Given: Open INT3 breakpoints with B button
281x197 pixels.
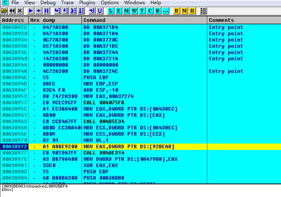Looking at the screenshot, I should coord(176,11).
